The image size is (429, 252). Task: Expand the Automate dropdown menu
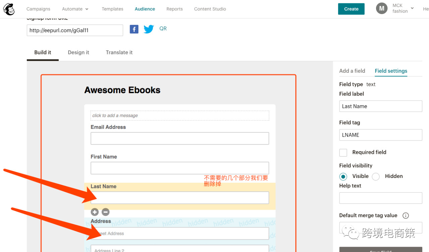point(75,9)
